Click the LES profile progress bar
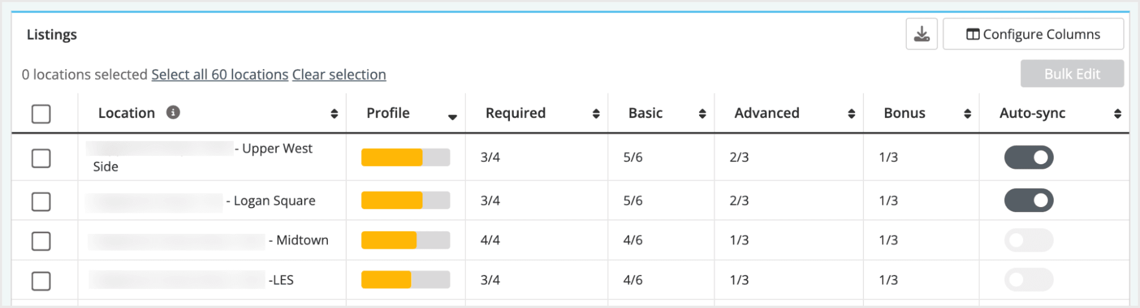Image resolution: width=1140 pixels, height=308 pixels. pos(405,279)
